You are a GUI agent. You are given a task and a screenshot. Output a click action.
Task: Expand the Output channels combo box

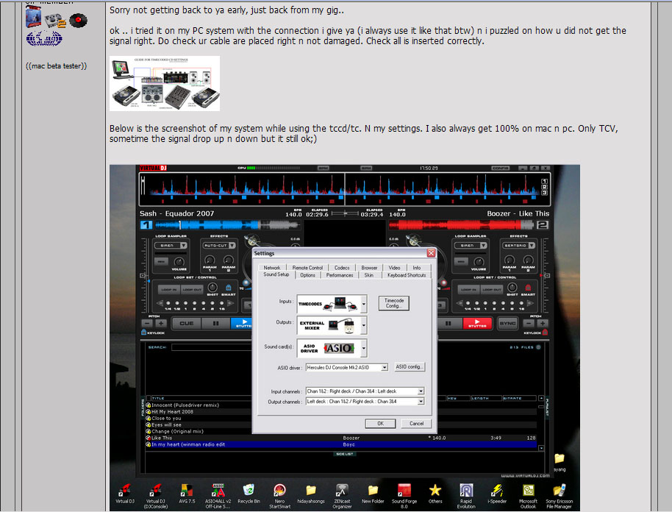(421, 402)
